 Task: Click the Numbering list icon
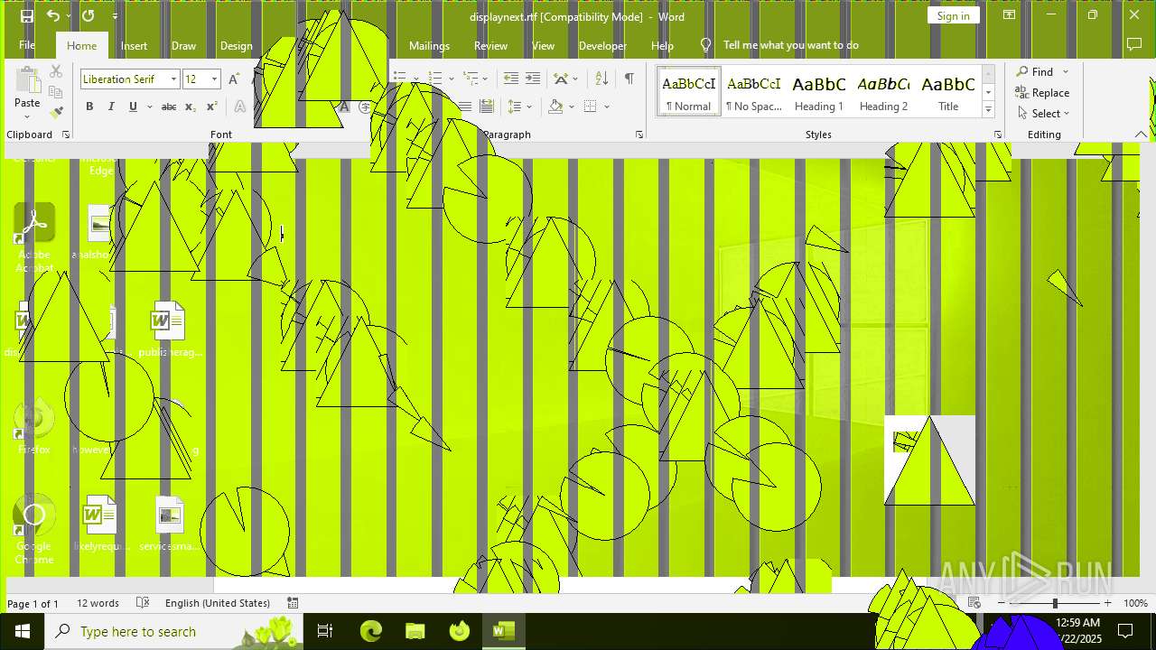pos(435,79)
